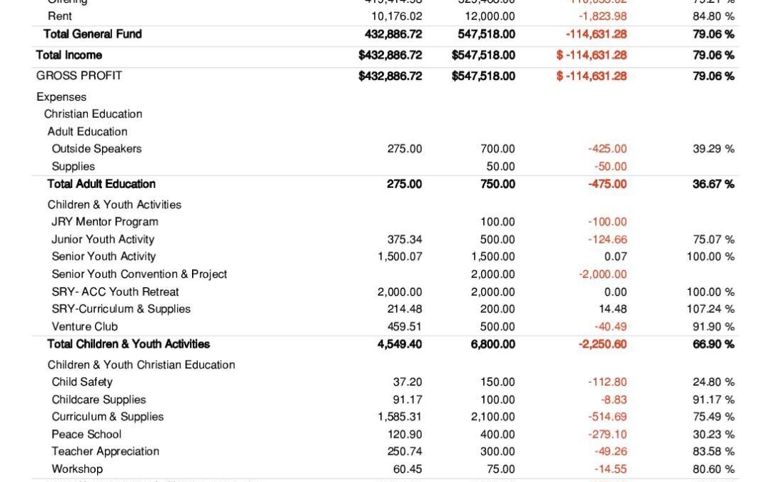This screenshot has width=771, height=482.
Task: Click the Outside Speakers percentage 39.29 %
Action: pyautogui.click(x=713, y=149)
